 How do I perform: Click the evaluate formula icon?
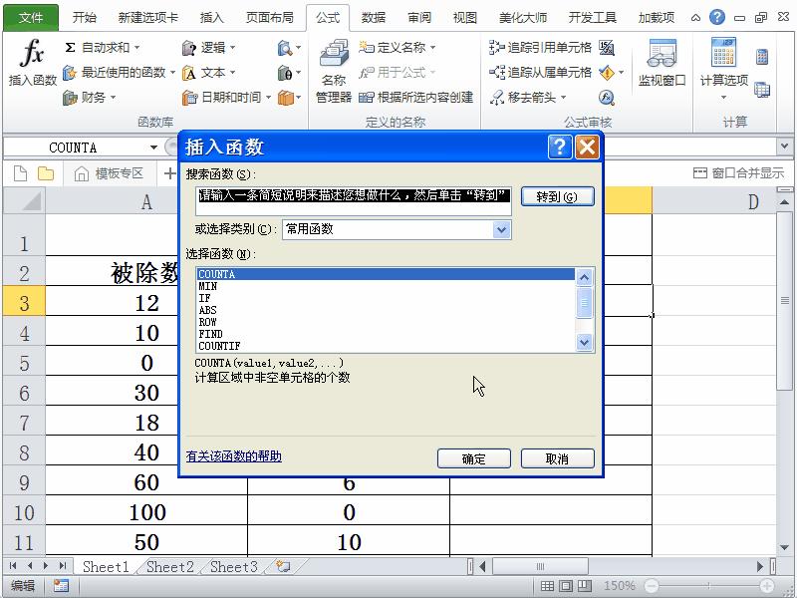point(607,97)
